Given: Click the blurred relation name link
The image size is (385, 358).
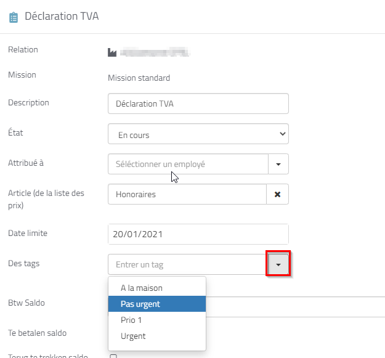Looking at the screenshot, I should coord(155,52).
